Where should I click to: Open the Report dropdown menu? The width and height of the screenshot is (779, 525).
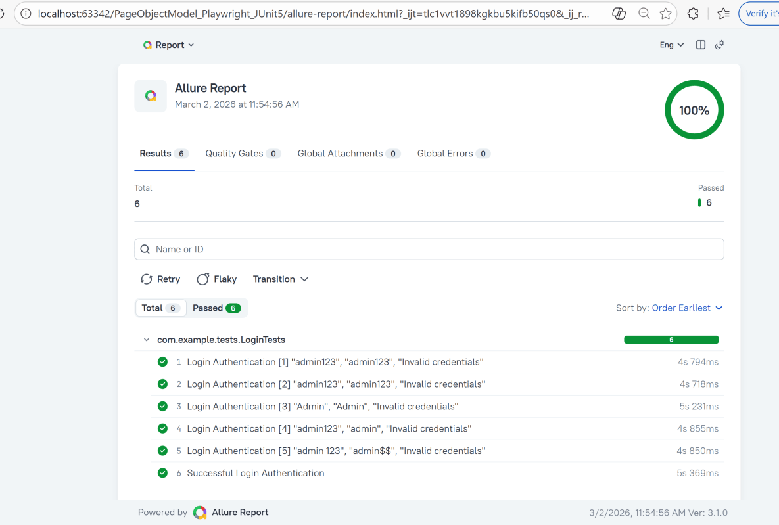coord(169,45)
